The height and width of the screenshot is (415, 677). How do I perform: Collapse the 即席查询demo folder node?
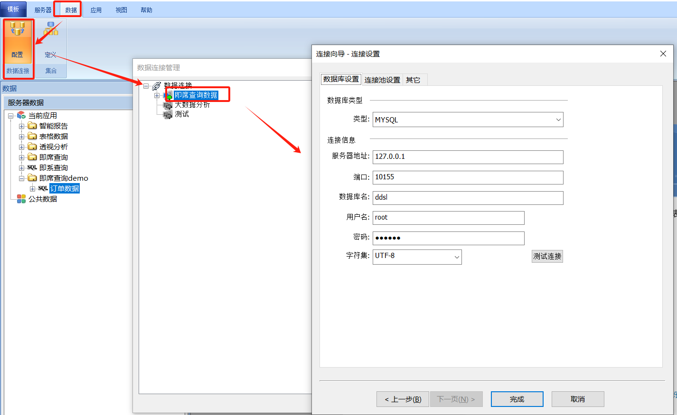22,178
